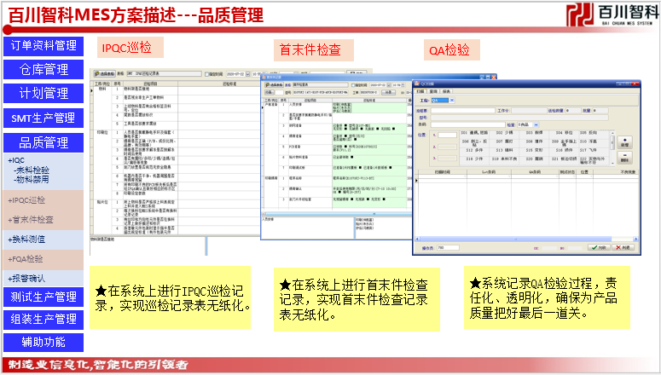The width and height of the screenshot is (661, 375).
Task: Click position 1 input box in QA window
Action: [447, 136]
